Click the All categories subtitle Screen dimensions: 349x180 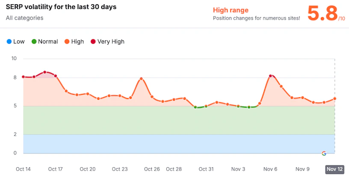[24, 18]
